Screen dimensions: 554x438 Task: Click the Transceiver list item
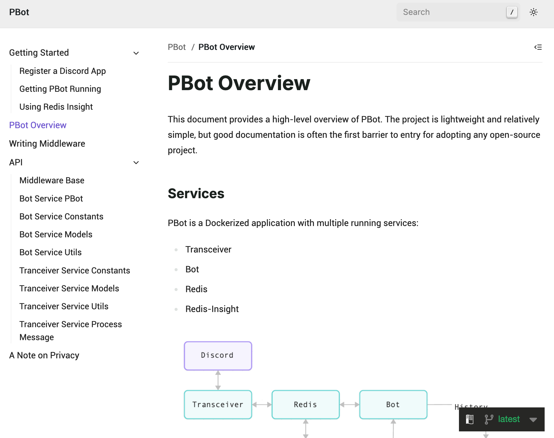coord(208,249)
